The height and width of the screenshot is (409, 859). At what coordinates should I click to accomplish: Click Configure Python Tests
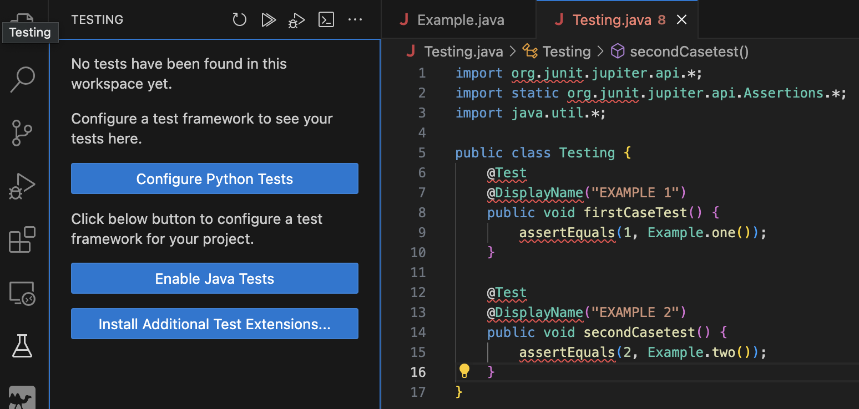click(x=214, y=178)
